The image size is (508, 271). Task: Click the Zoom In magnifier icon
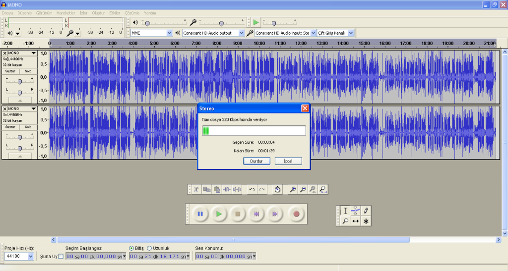pos(293,190)
